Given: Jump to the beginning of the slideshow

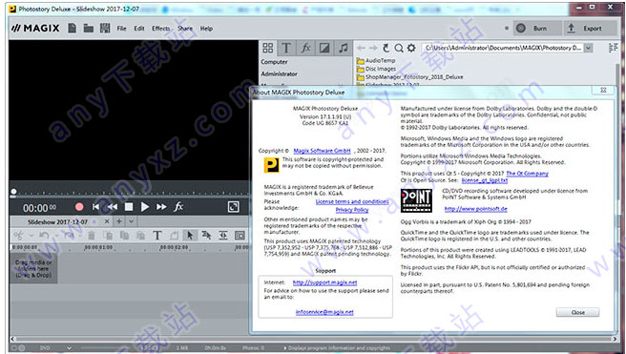Looking at the screenshot, I should pyautogui.click(x=95, y=207).
